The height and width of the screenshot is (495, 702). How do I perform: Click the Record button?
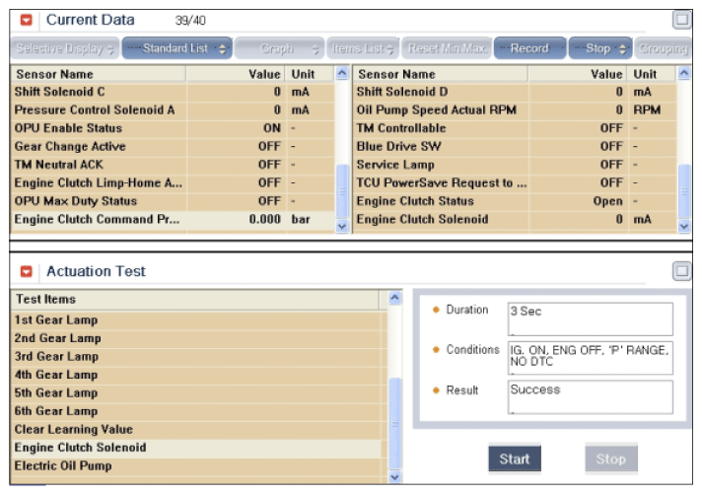coord(530,48)
